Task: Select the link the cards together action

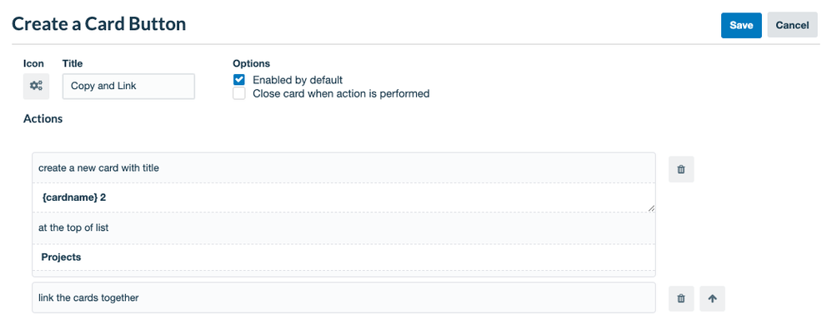Action: pyautogui.click(x=343, y=298)
